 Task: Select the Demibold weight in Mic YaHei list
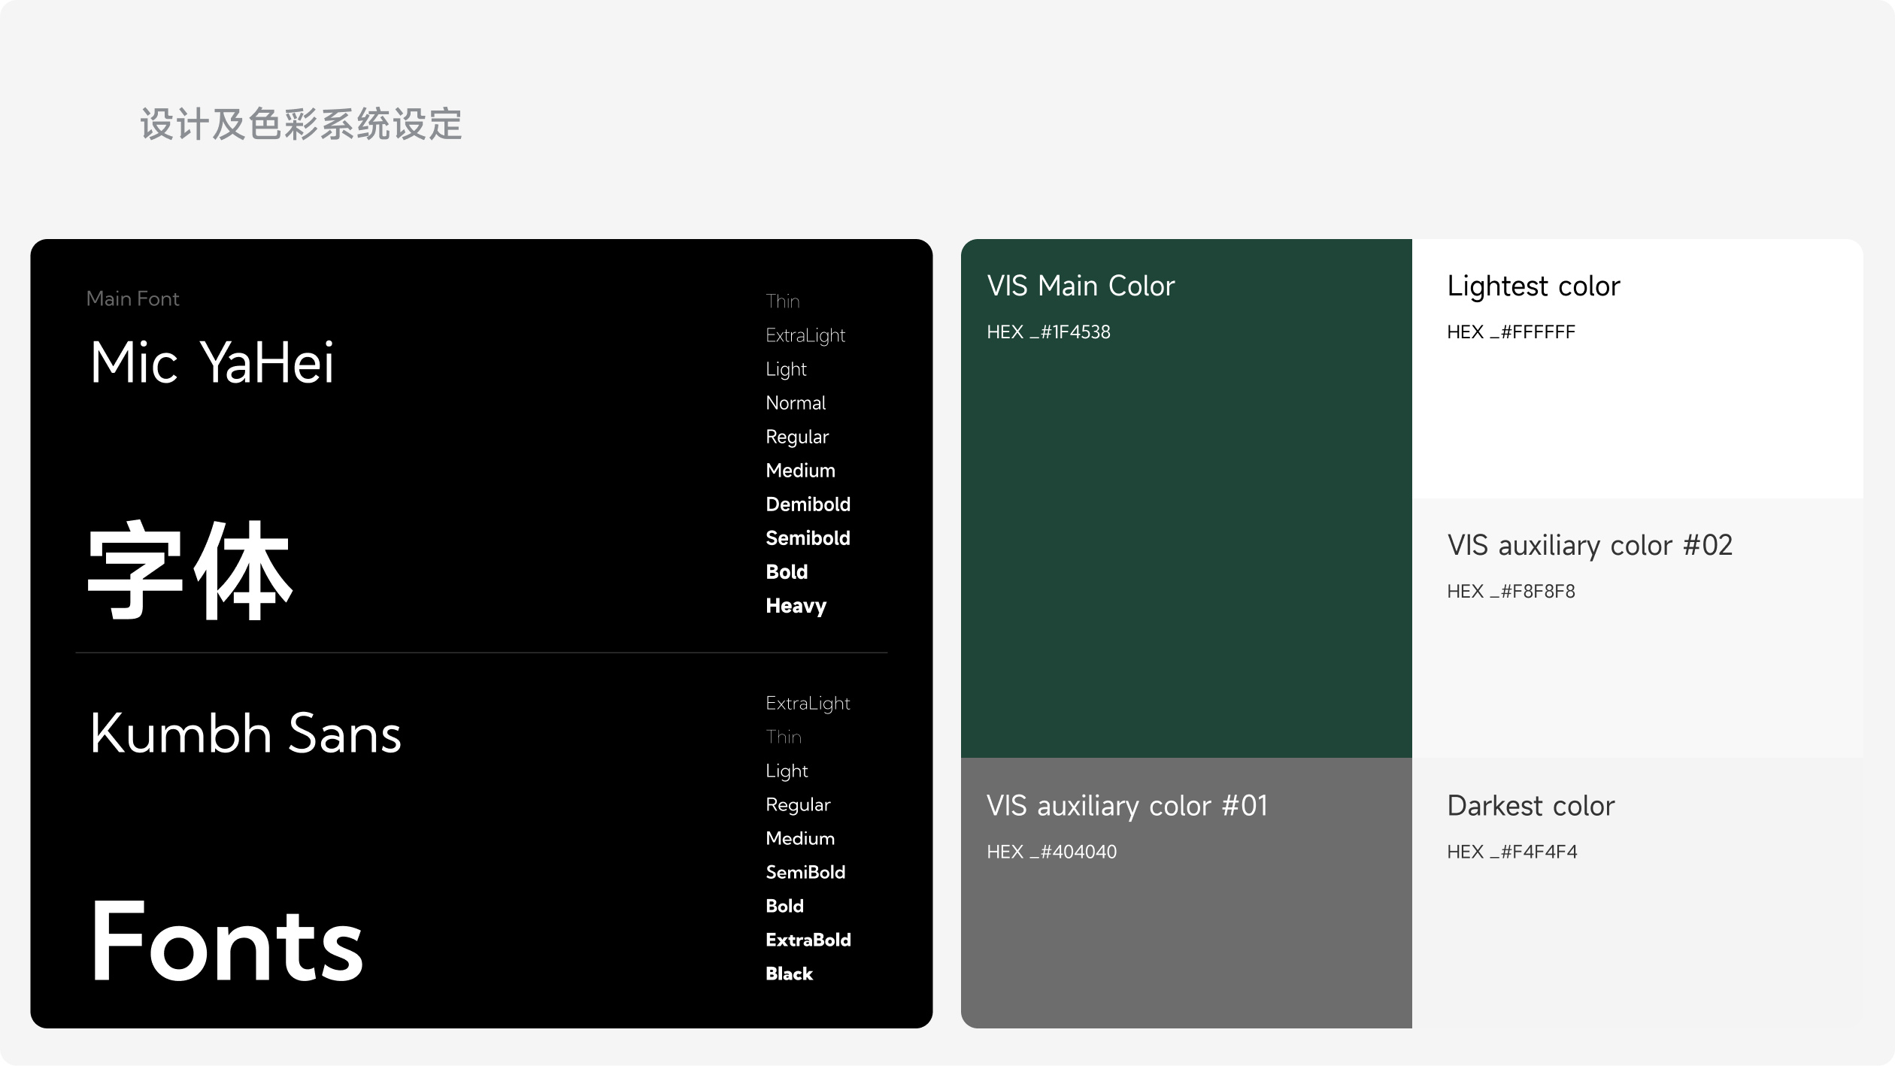pyautogui.click(x=808, y=504)
